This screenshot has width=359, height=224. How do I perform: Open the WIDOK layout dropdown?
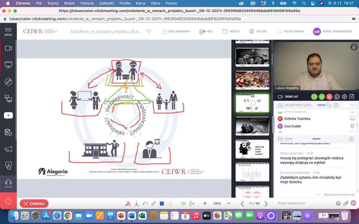pyautogui.click(x=231, y=31)
